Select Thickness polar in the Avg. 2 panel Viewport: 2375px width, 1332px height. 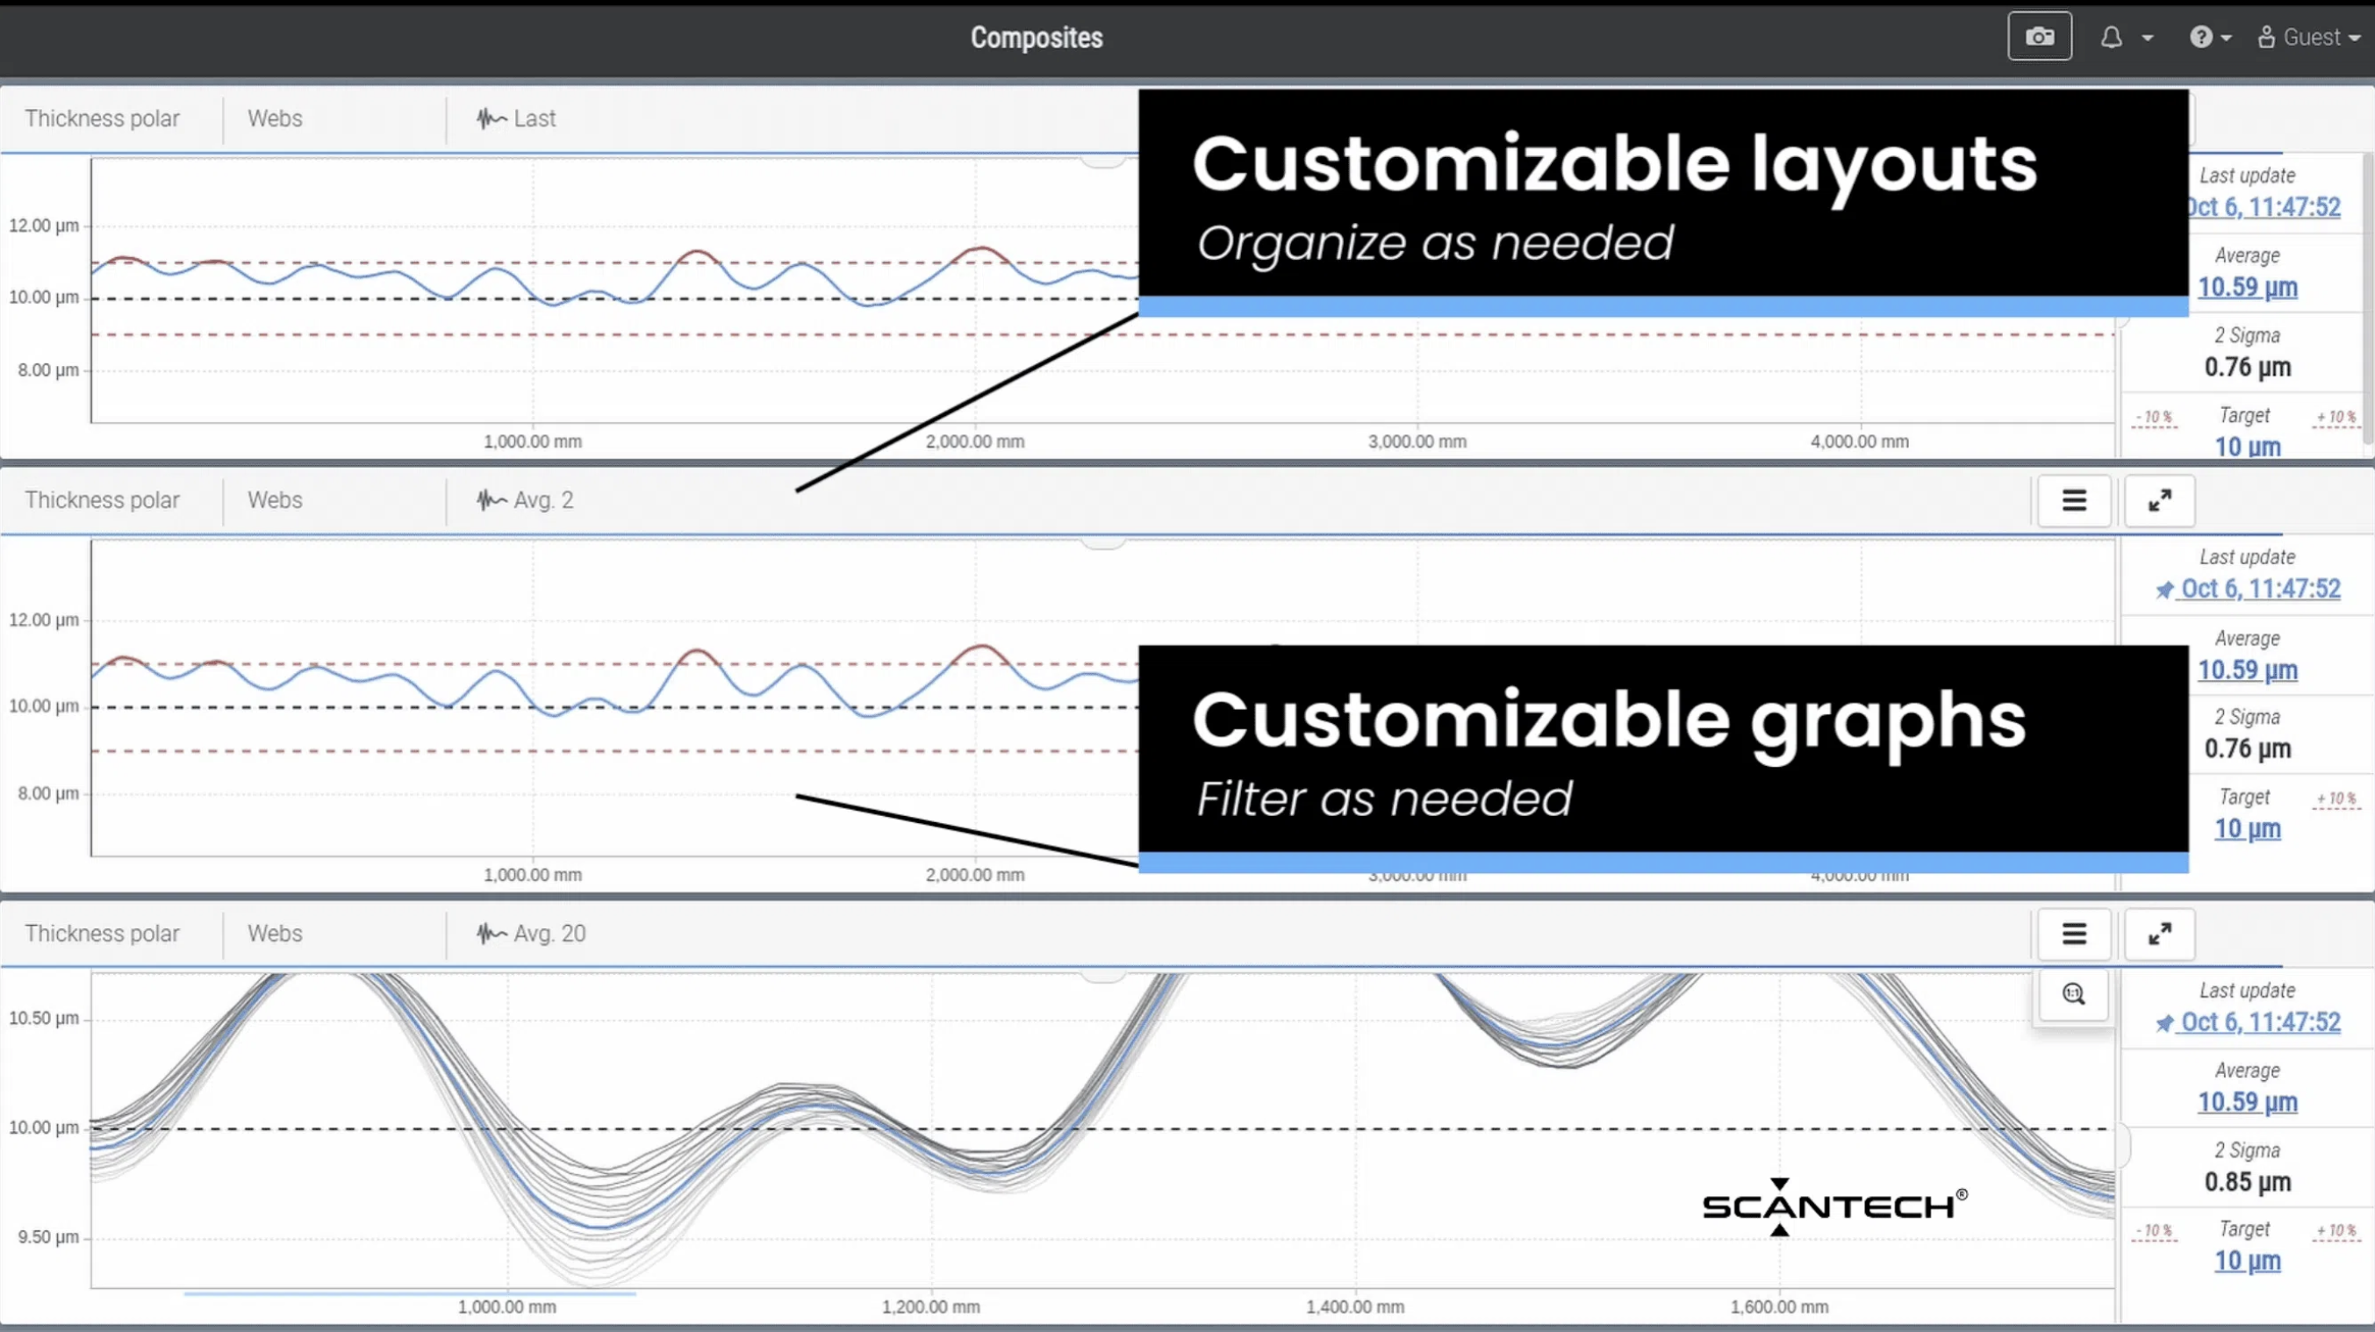pos(103,500)
